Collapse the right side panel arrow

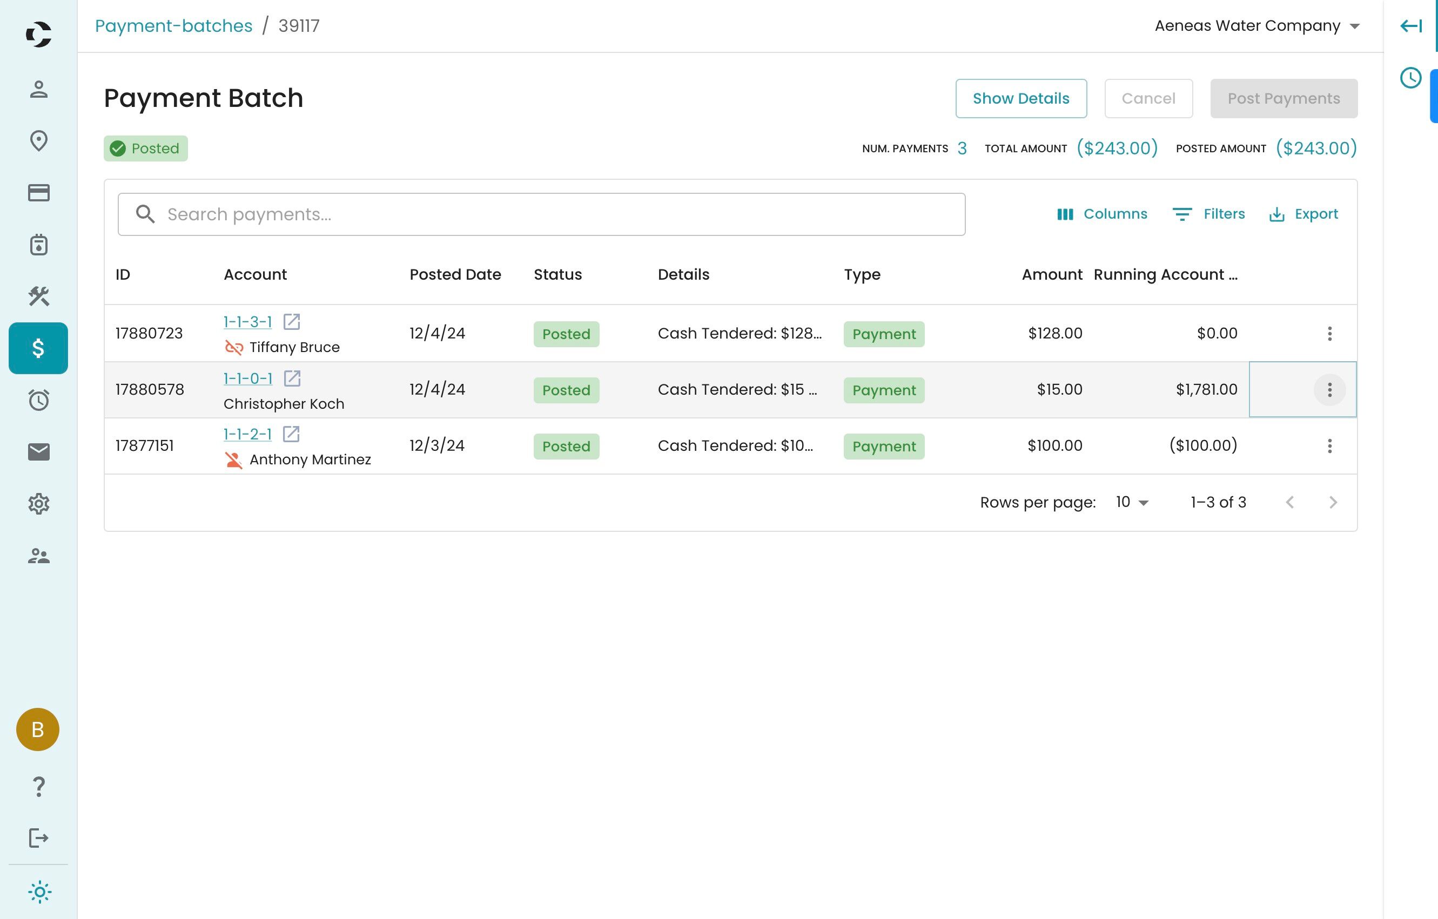pos(1410,26)
